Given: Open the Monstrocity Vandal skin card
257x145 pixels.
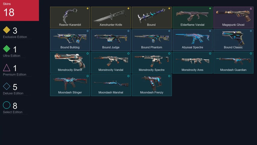Looking at the screenshot, I should (111, 63).
